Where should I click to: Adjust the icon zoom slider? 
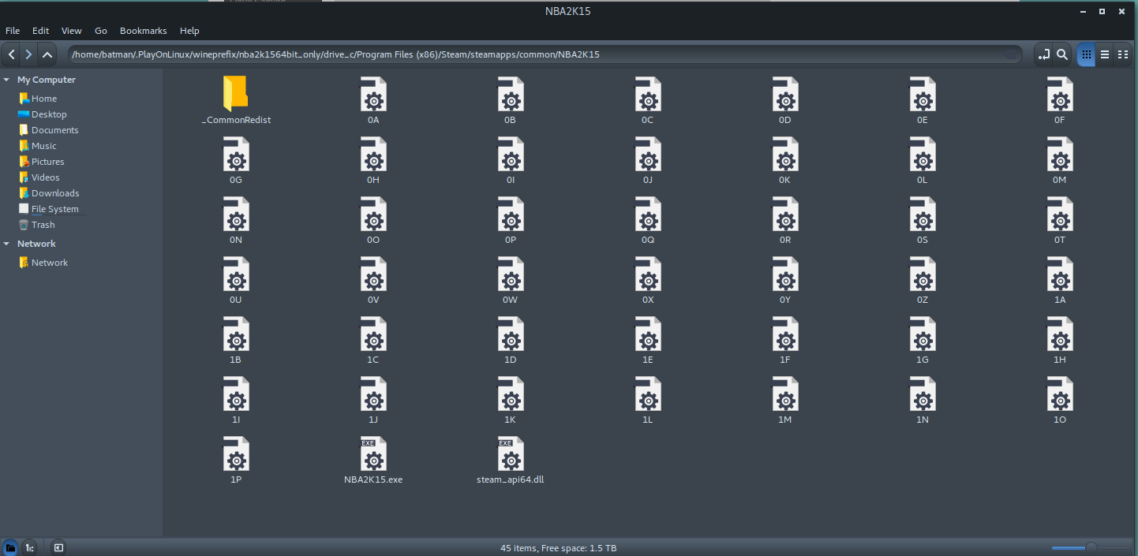[x=1091, y=547]
